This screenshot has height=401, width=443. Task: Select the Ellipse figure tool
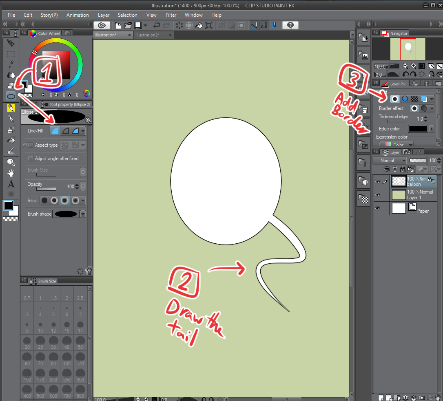11,96
